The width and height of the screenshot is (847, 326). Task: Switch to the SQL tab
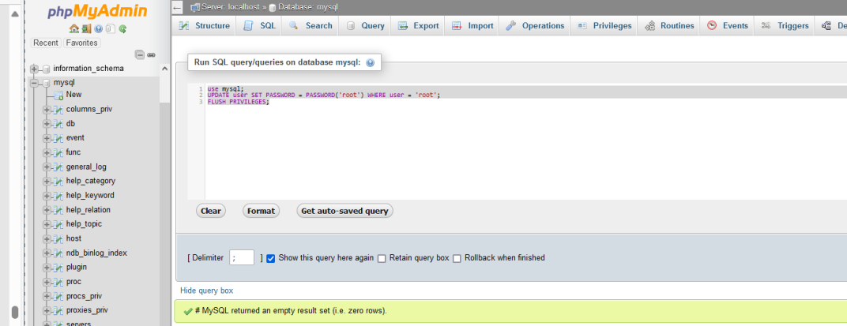(259, 26)
